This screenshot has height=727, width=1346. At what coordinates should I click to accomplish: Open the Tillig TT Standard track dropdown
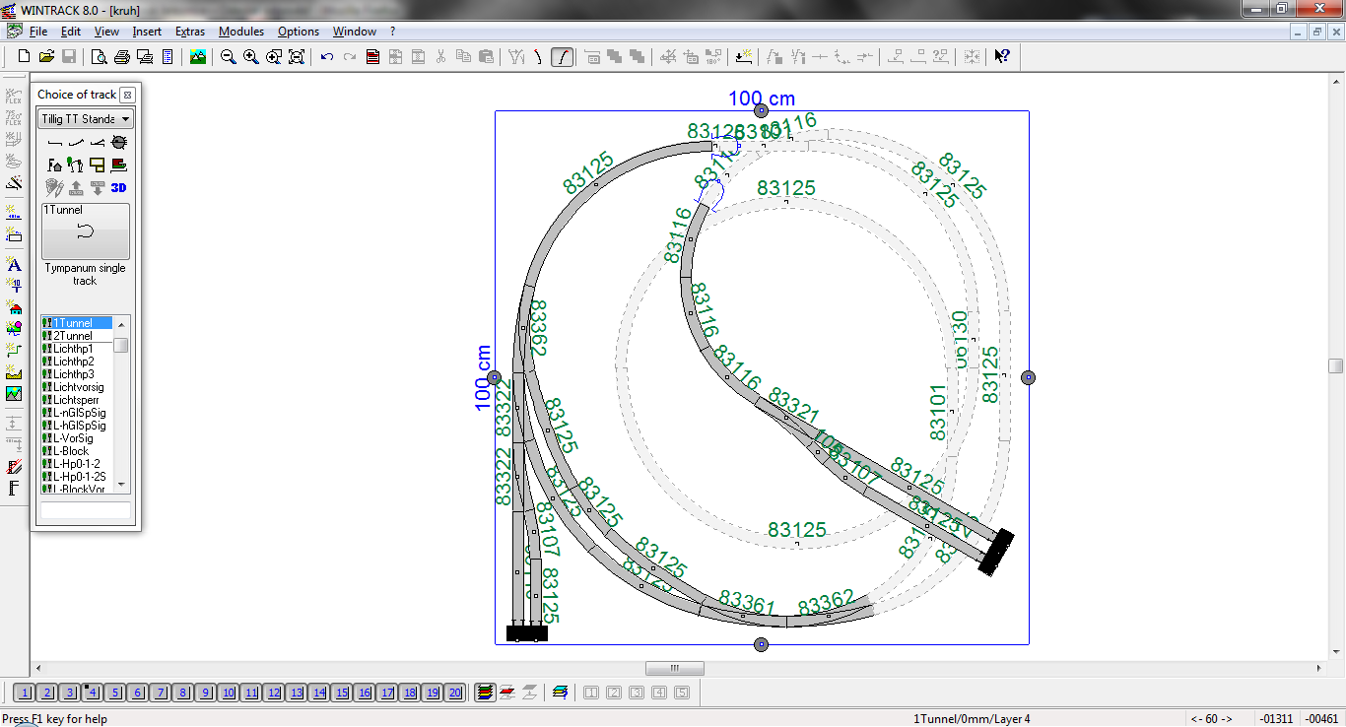tap(86, 119)
